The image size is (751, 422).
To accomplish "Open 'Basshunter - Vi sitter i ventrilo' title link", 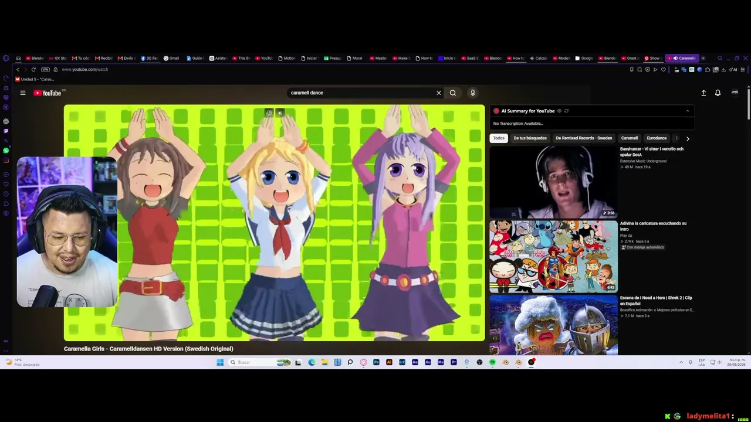I will tap(652, 152).
